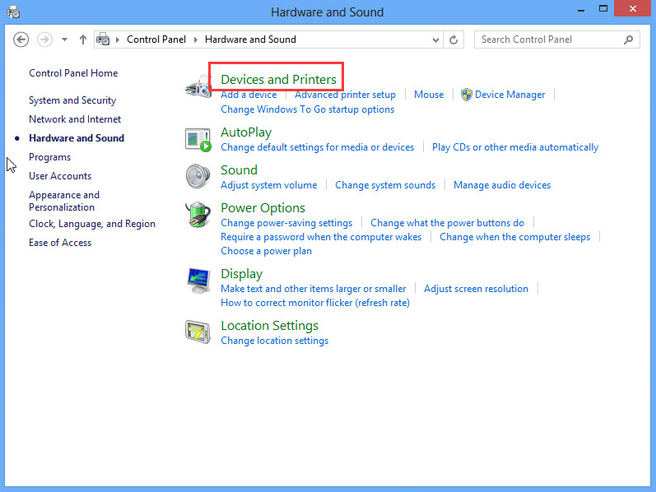The height and width of the screenshot is (492, 656).
Task: Go to Control Panel Home
Action: (73, 73)
